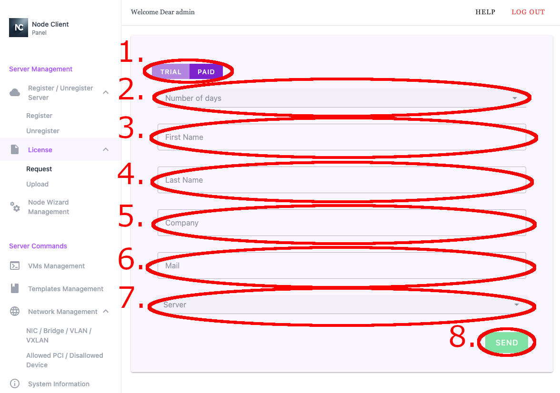Click the System Information info icon
The width and height of the screenshot is (560, 393).
tap(15, 383)
